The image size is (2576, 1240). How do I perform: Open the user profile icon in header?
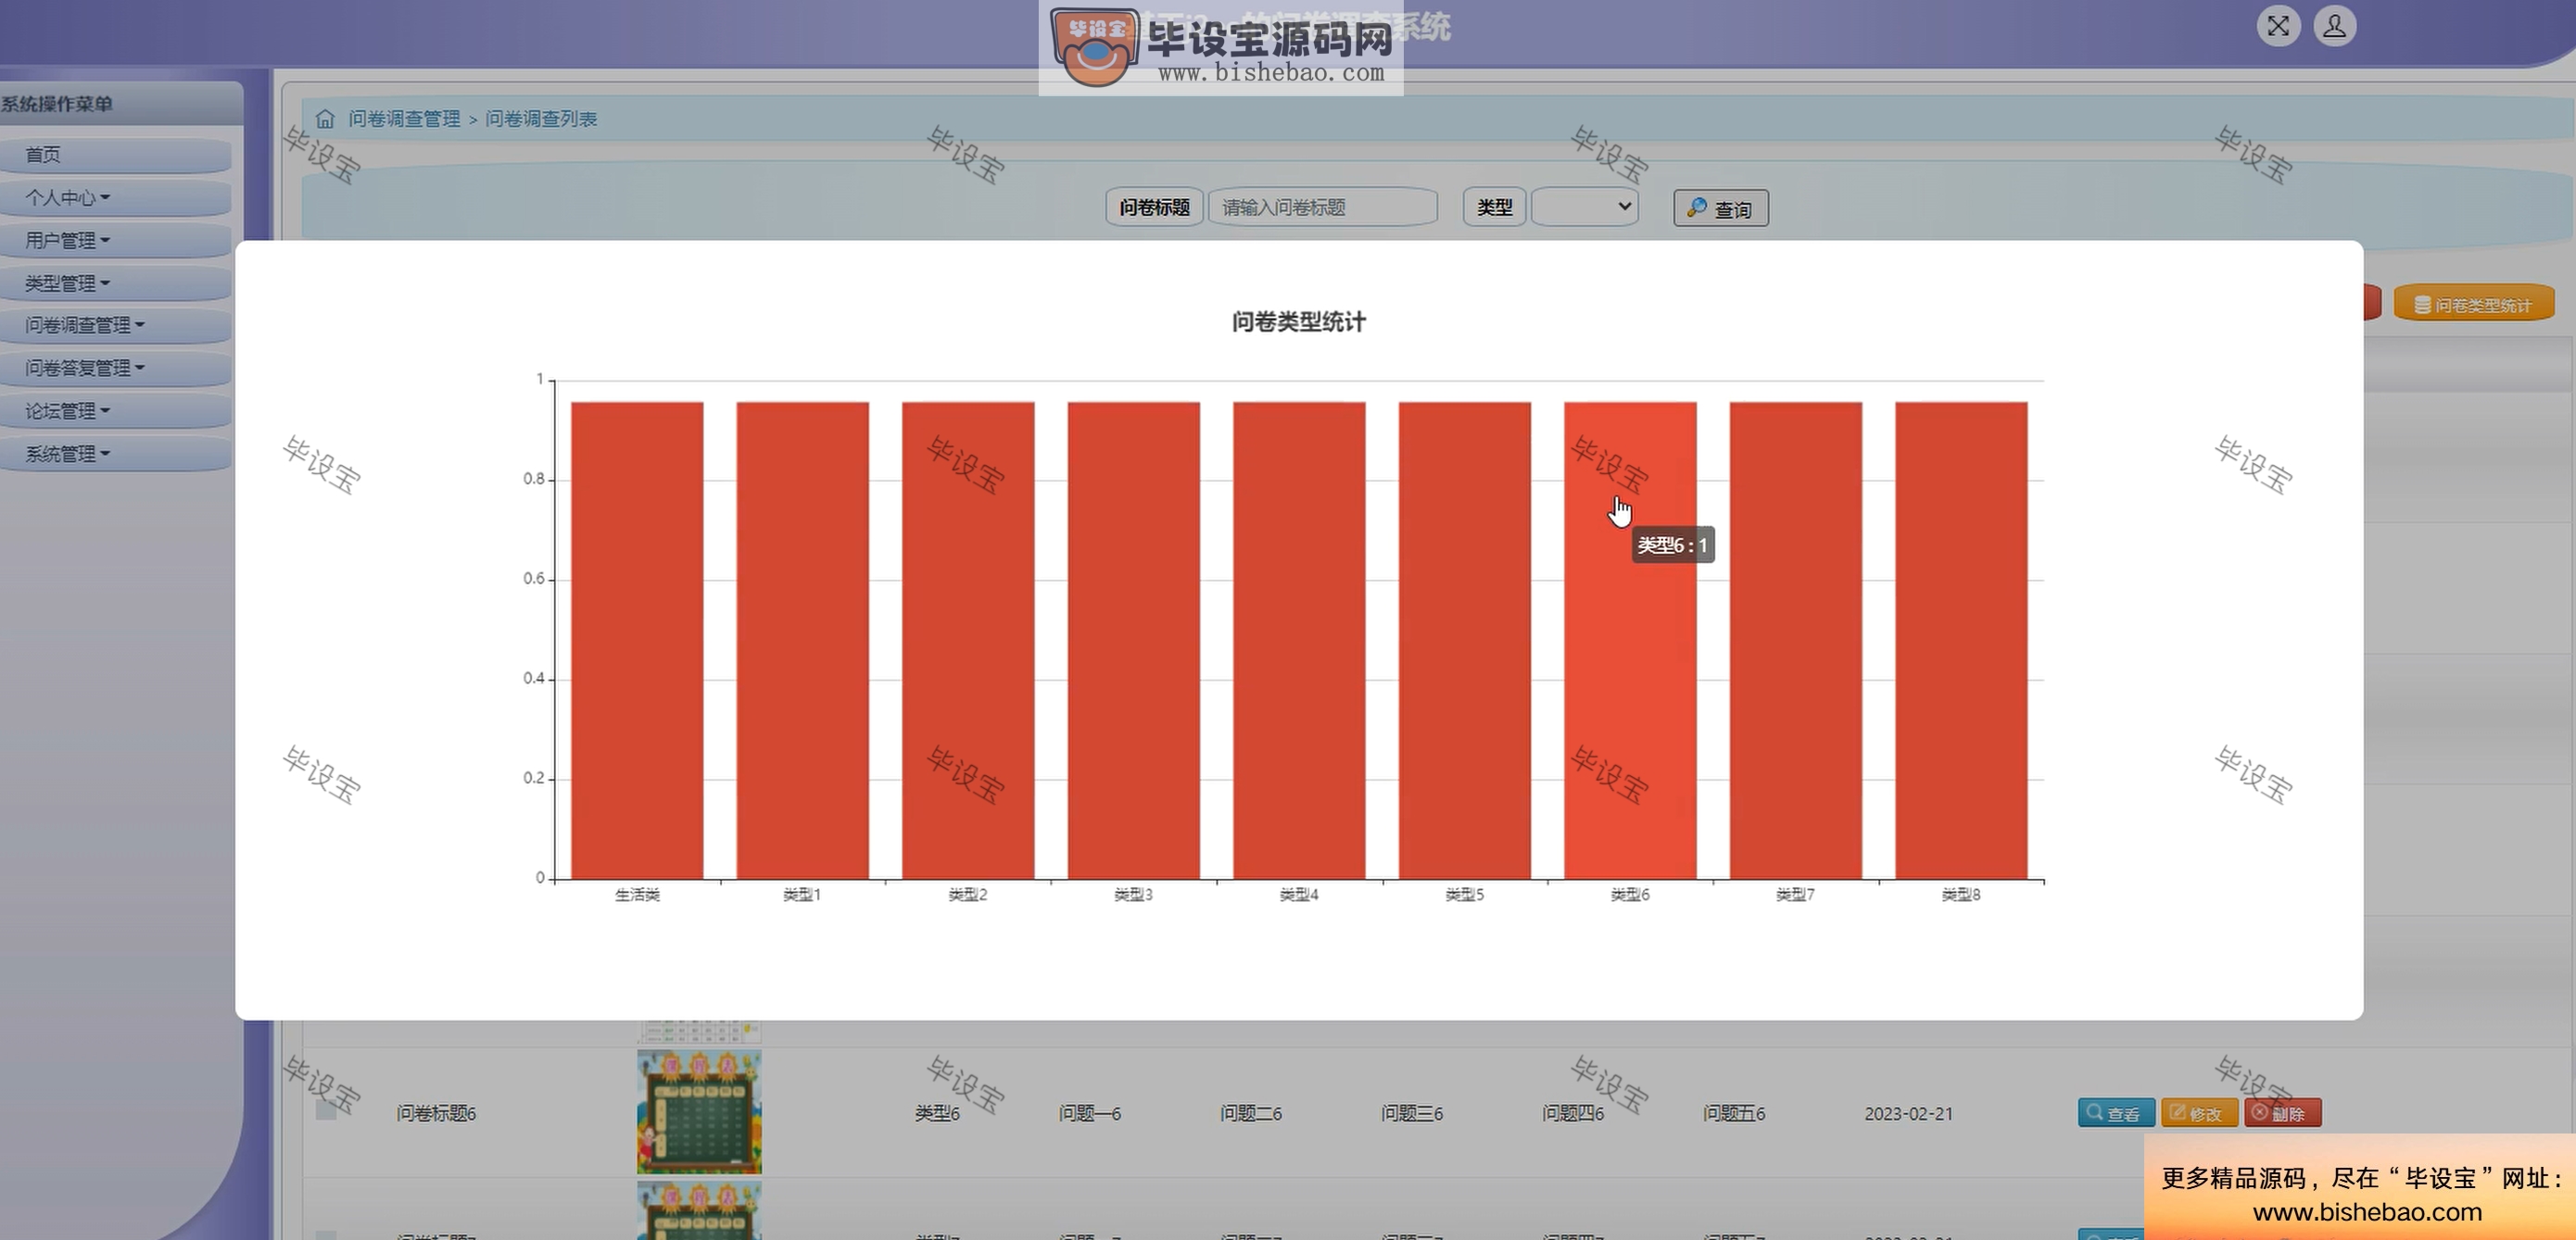[x=2334, y=26]
